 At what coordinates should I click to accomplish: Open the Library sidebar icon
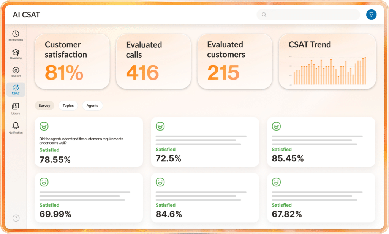point(16,107)
